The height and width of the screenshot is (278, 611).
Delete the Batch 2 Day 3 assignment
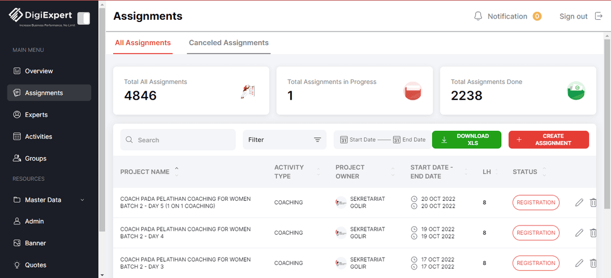click(x=593, y=263)
